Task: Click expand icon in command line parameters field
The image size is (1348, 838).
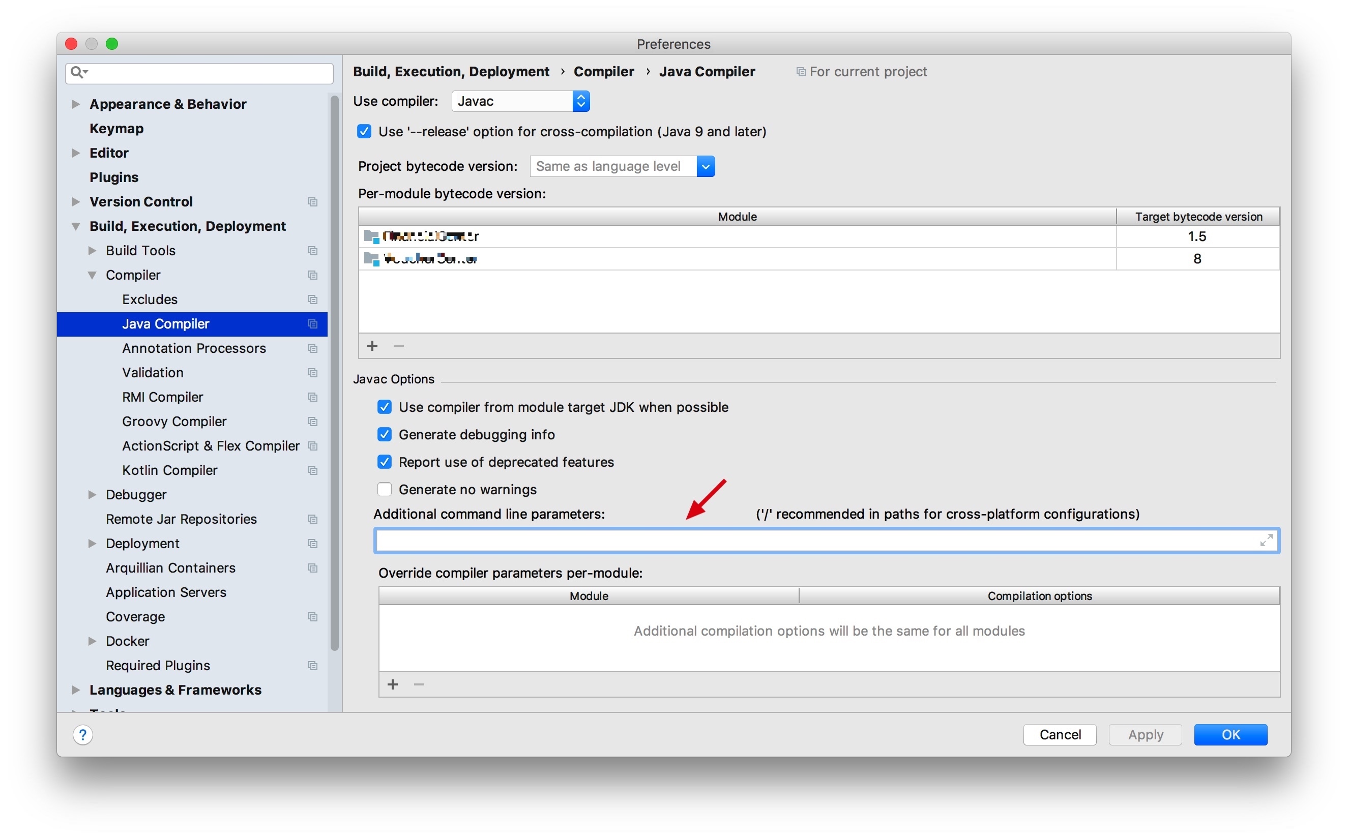Action: coord(1266,541)
